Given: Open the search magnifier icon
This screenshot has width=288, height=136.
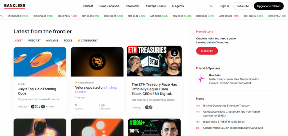Looking at the screenshot, I should pos(211,6).
